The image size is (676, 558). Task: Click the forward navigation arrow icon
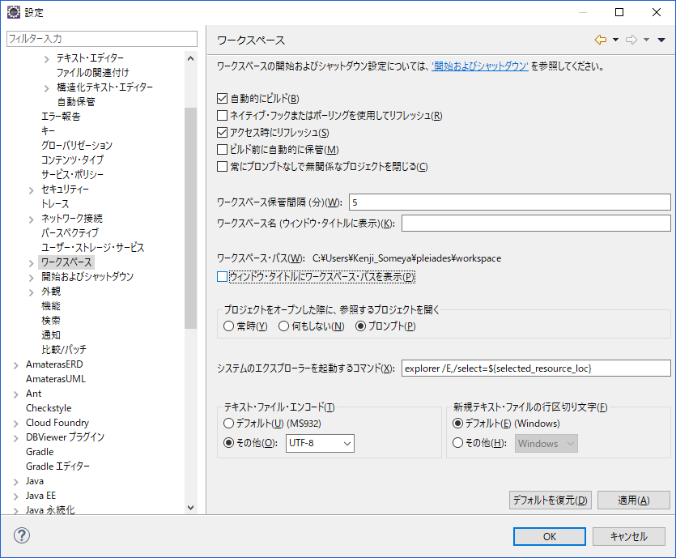[x=631, y=39]
